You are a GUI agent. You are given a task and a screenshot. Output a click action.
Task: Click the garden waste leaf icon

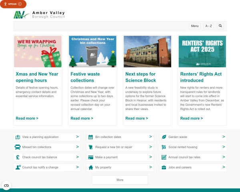[164, 137]
